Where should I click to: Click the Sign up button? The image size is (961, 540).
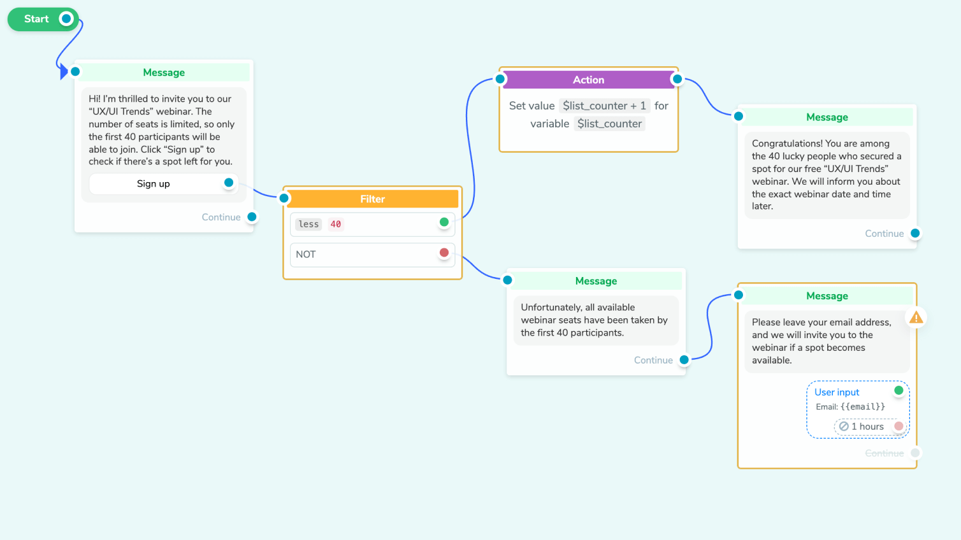click(164, 183)
